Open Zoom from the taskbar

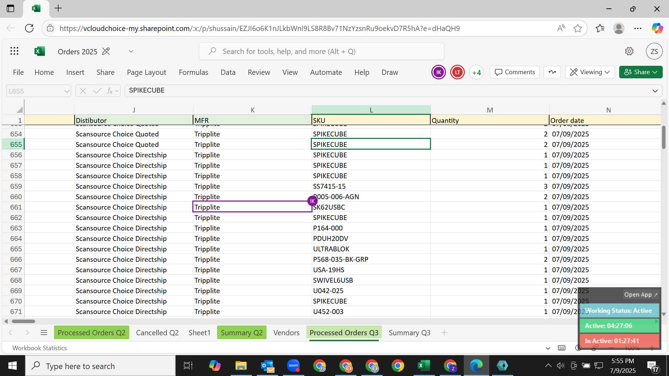[x=293, y=366]
